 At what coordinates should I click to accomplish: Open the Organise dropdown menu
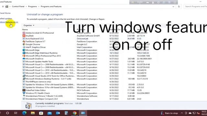[29, 25]
